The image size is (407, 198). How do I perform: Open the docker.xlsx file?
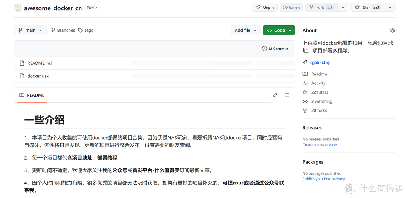[x=38, y=76]
